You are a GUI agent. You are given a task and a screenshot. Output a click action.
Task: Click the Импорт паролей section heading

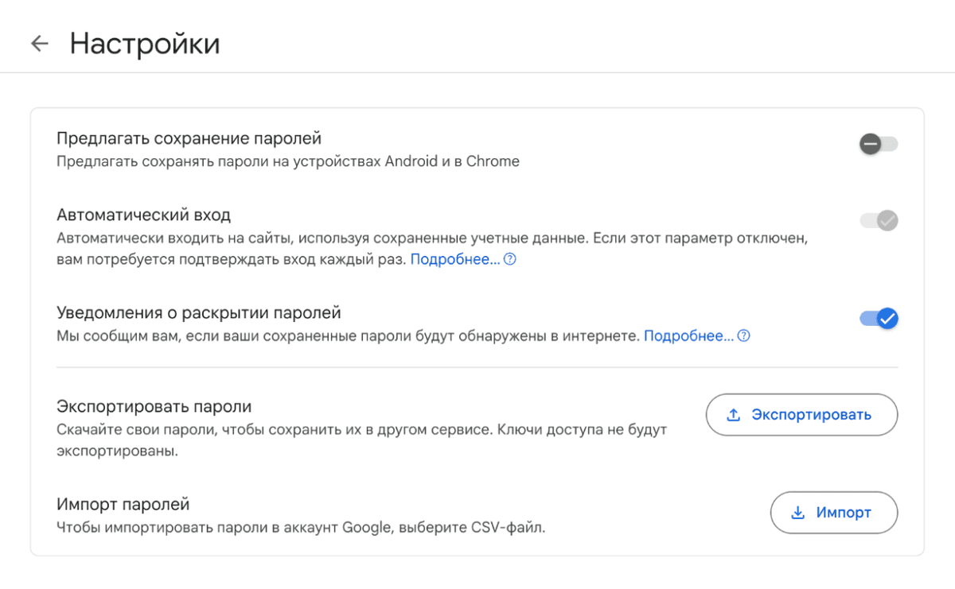pyautogui.click(x=121, y=503)
